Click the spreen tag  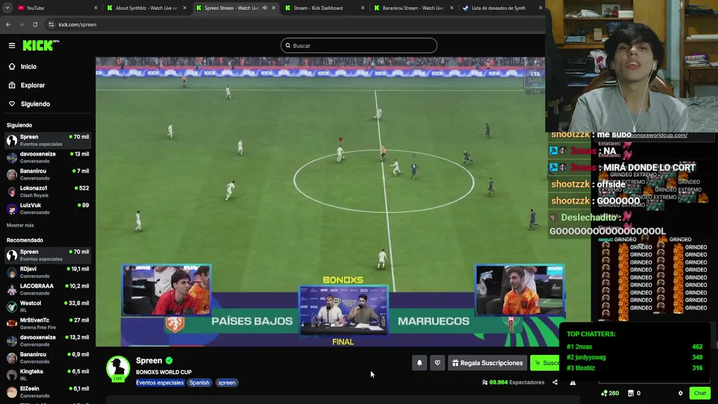click(227, 383)
